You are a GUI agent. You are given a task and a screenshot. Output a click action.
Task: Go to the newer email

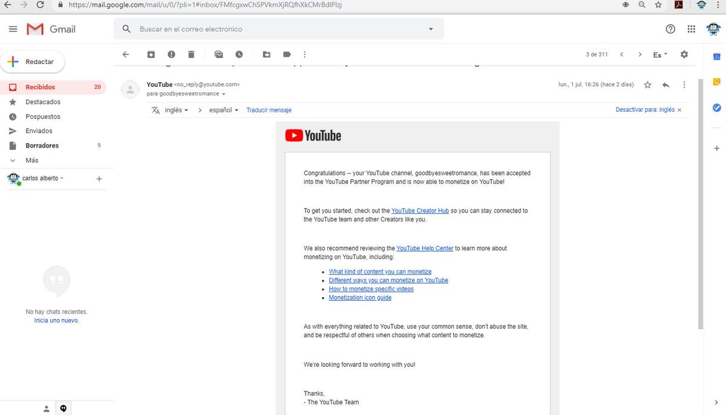621,54
